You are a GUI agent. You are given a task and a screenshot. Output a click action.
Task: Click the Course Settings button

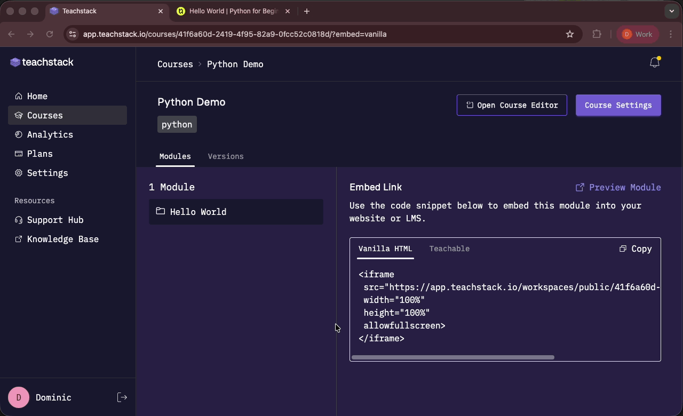click(618, 105)
